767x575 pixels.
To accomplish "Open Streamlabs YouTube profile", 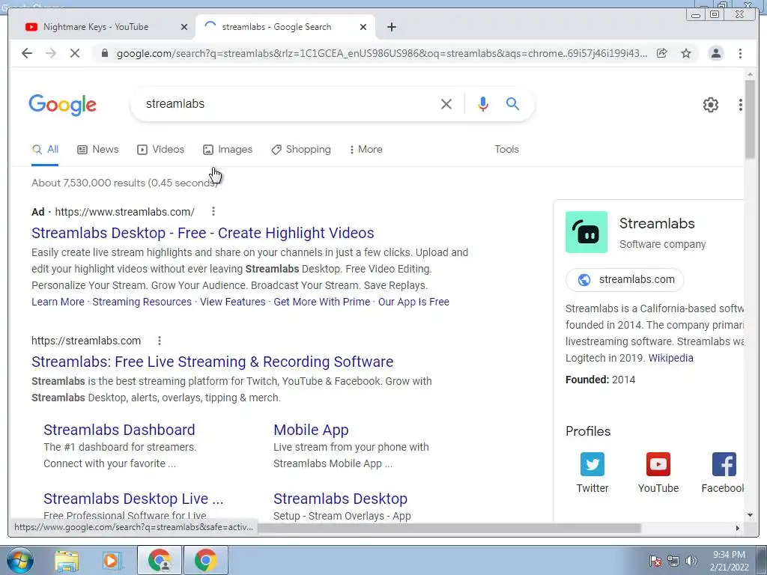I will click(x=658, y=473).
